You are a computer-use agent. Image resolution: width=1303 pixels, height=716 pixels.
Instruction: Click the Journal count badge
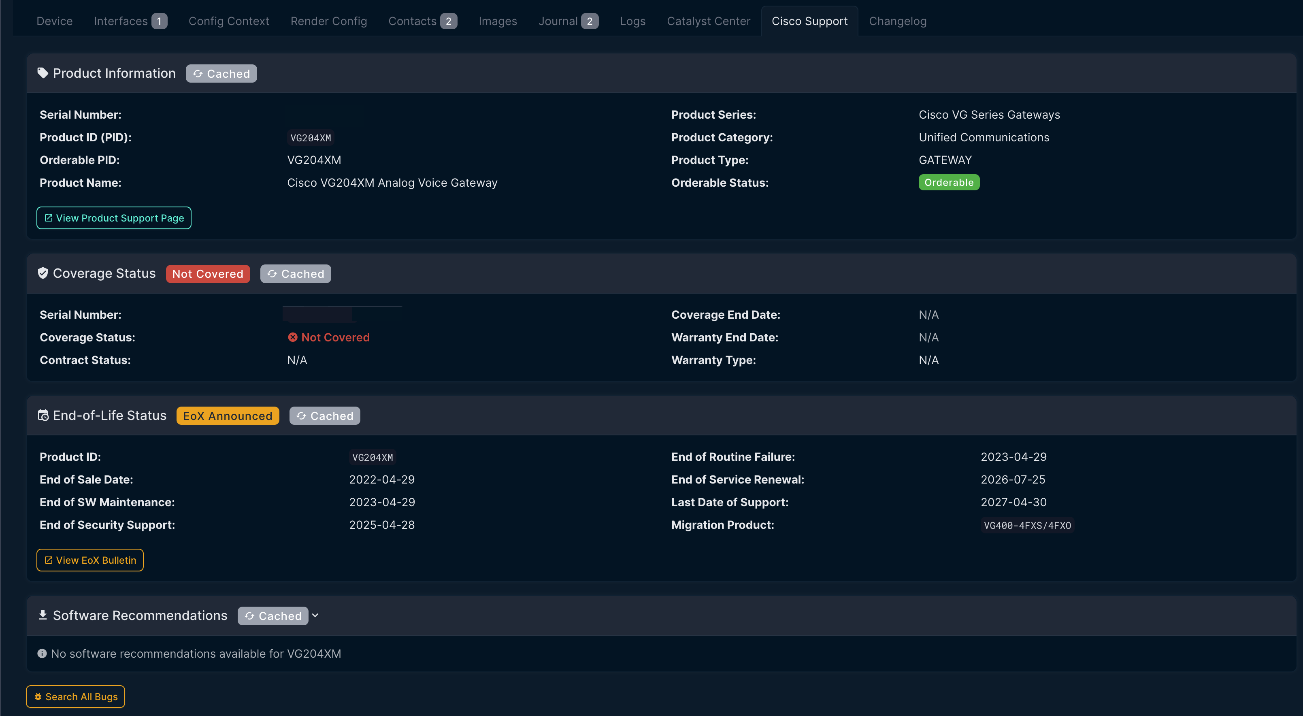click(590, 21)
